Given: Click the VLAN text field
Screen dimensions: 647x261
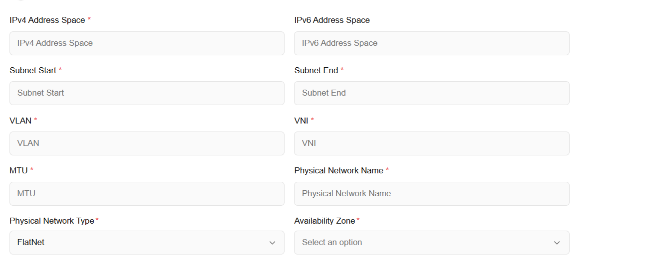Looking at the screenshot, I should click(x=147, y=143).
